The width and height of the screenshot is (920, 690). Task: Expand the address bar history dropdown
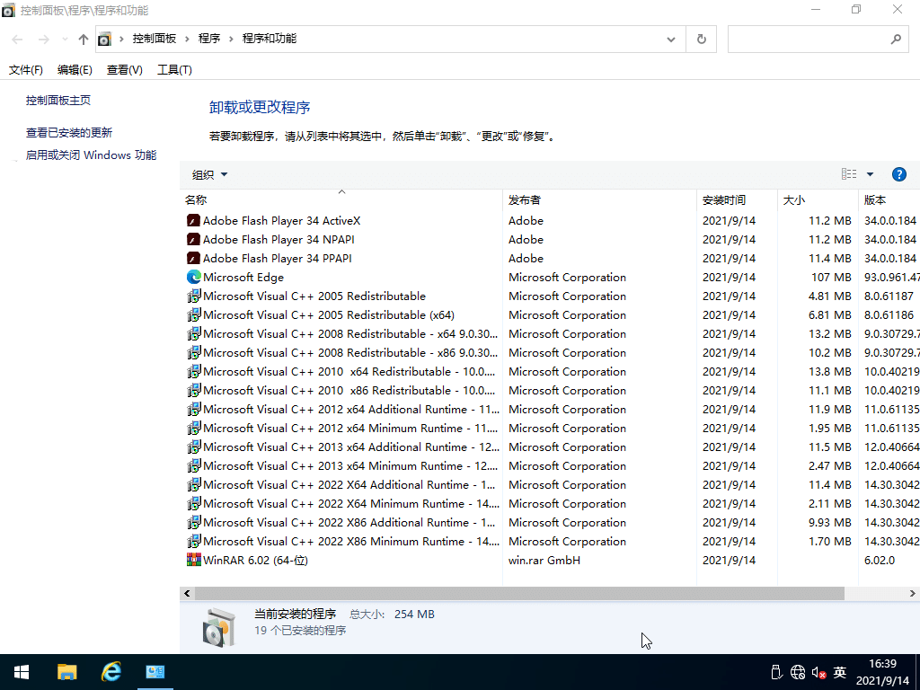(x=671, y=39)
